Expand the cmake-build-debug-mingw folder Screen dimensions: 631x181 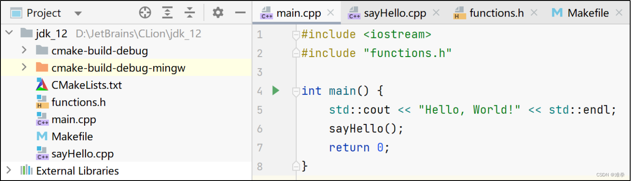(24, 67)
